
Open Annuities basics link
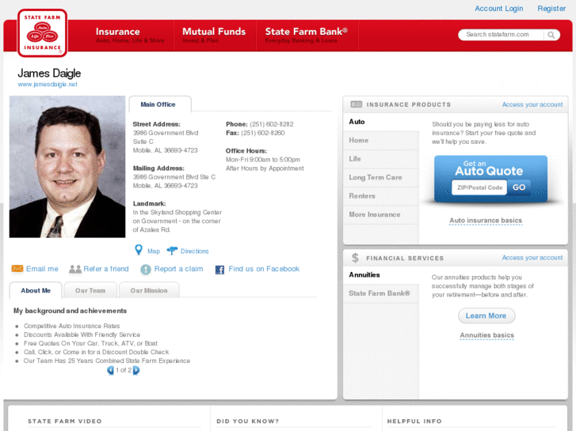[486, 335]
